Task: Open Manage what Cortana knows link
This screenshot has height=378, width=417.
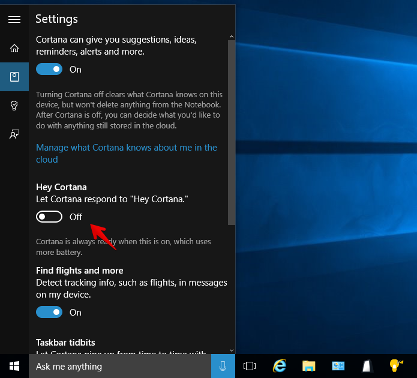Action: (127, 154)
